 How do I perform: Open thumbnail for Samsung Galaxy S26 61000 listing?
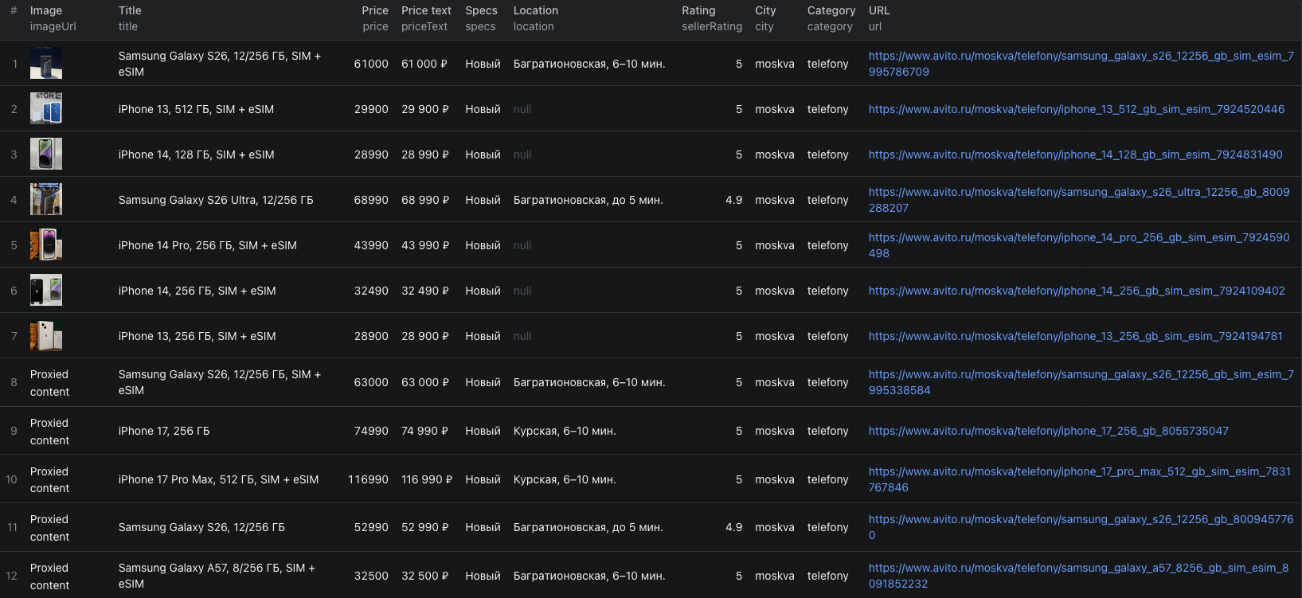pyautogui.click(x=46, y=63)
